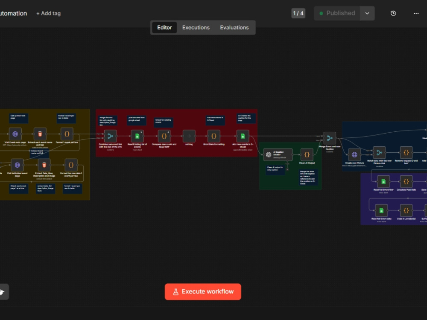Select the 'Visit individual event page' node

click(x=17, y=165)
